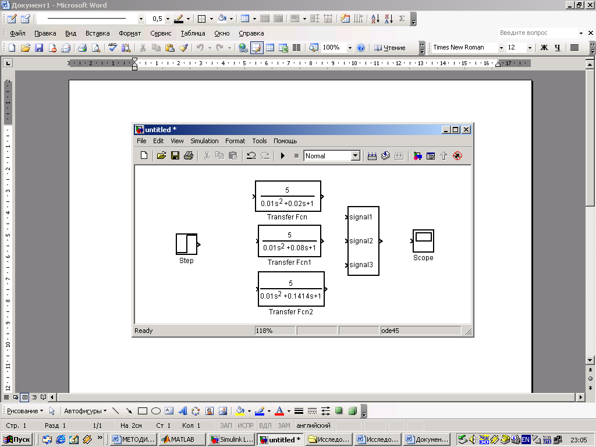Click the AutoSum sigma icon
This screenshot has width=596, height=447.
point(402,19)
